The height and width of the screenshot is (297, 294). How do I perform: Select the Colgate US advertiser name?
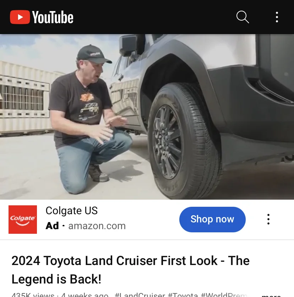point(72,210)
